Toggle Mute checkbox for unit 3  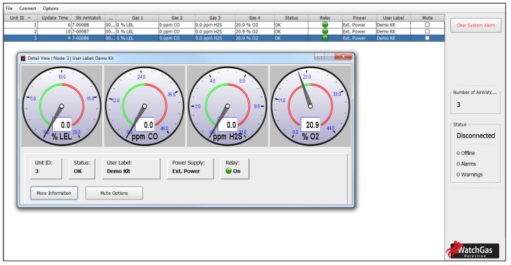coord(427,38)
